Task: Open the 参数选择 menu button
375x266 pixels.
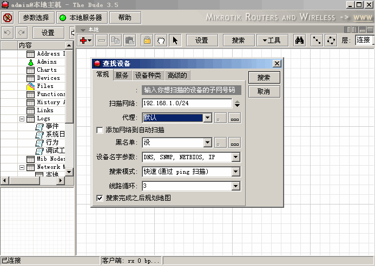Action: click(x=36, y=18)
